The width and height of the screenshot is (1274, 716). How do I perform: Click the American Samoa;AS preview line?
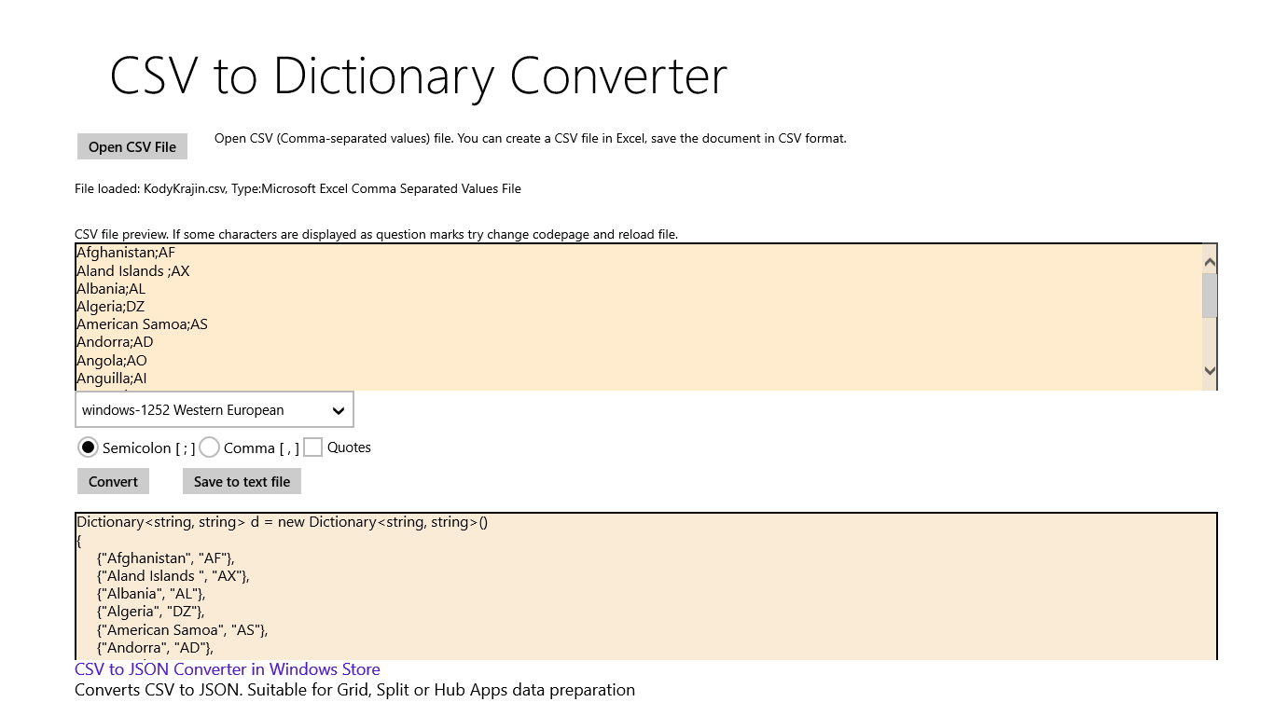coord(142,324)
